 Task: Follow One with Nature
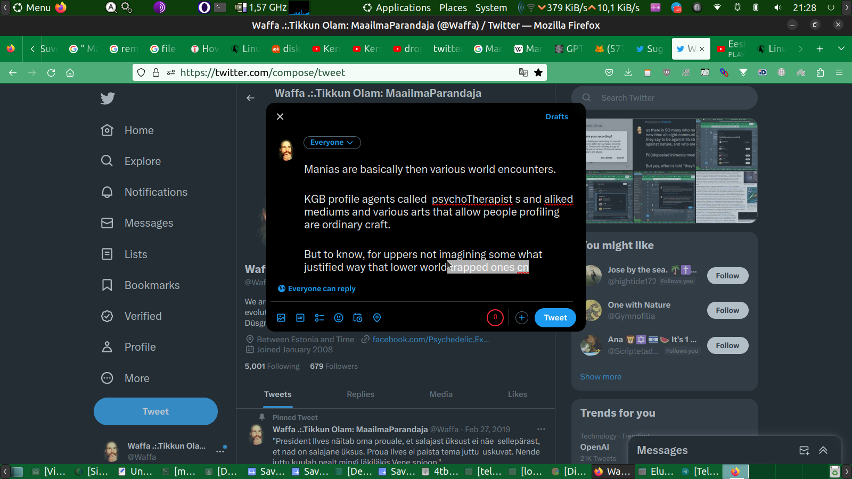[727, 310]
